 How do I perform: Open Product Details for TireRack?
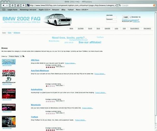(x=81, y=120)
